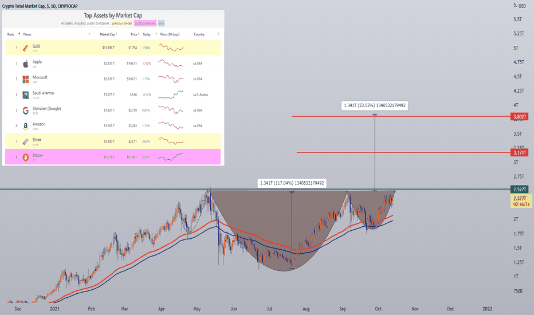Click the Gold bar icon

point(26,48)
